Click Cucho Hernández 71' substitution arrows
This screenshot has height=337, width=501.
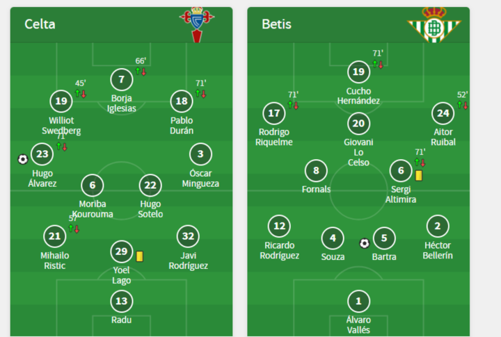point(378,64)
